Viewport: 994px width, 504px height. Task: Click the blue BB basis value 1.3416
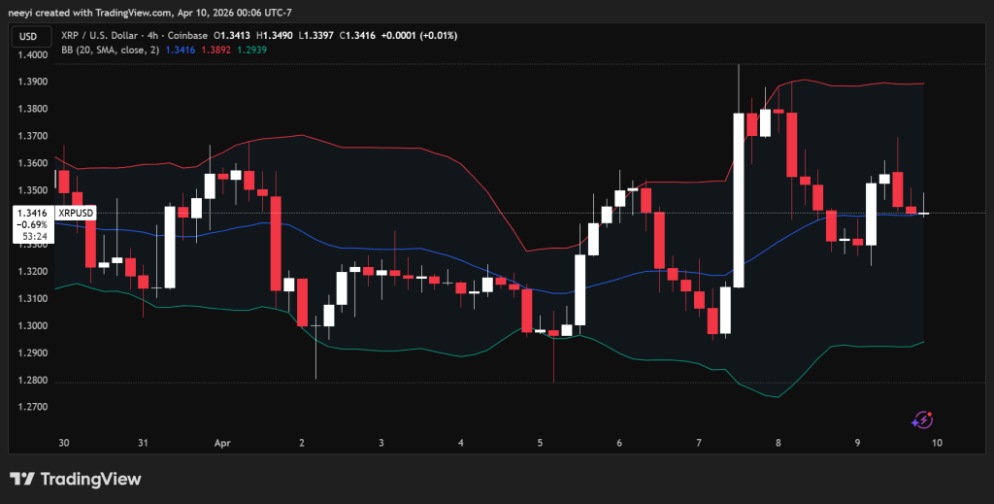181,49
